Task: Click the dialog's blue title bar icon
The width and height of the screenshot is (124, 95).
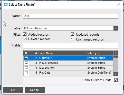Action: [6, 4]
